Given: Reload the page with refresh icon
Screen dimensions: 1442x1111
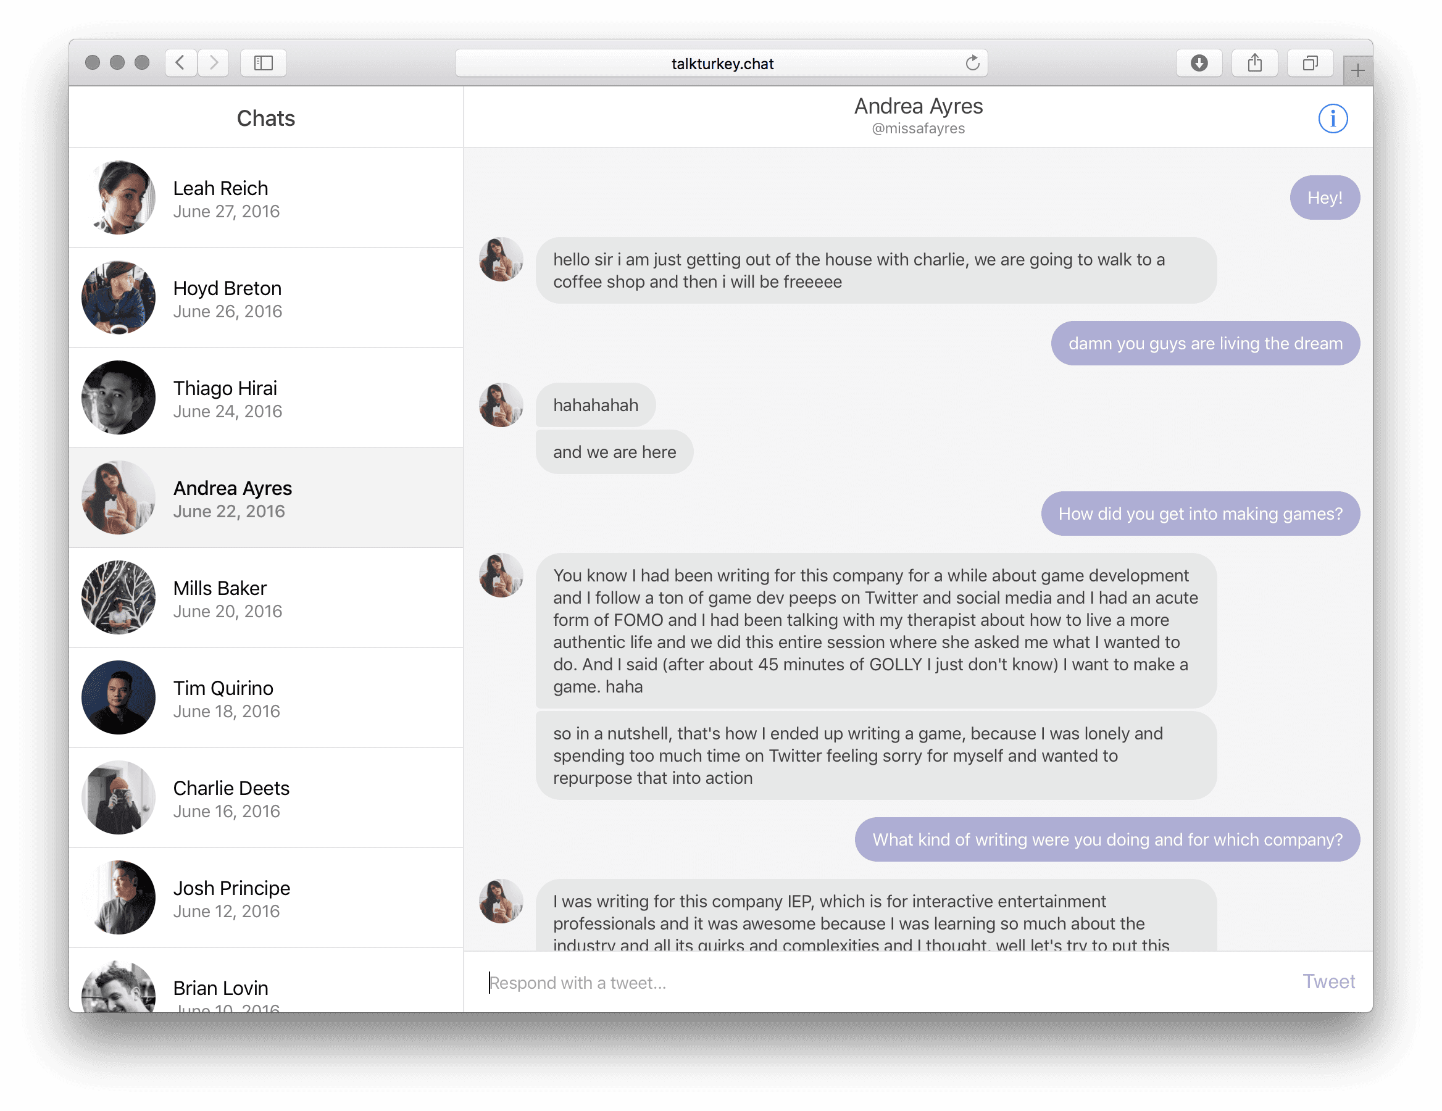Looking at the screenshot, I should (x=972, y=64).
